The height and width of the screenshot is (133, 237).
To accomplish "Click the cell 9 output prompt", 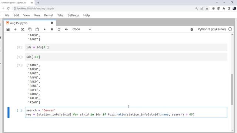I will (x=20, y=65).
